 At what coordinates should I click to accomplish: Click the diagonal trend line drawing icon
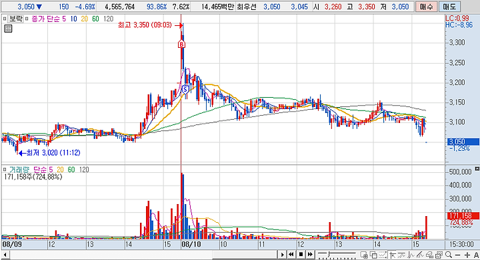click(x=420, y=255)
